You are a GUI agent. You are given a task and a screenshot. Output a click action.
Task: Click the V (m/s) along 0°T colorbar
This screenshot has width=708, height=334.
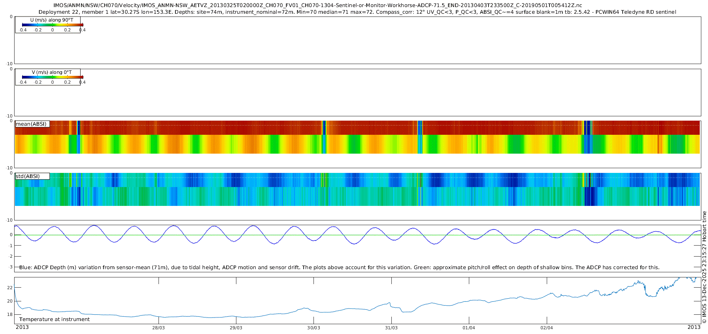pos(52,77)
